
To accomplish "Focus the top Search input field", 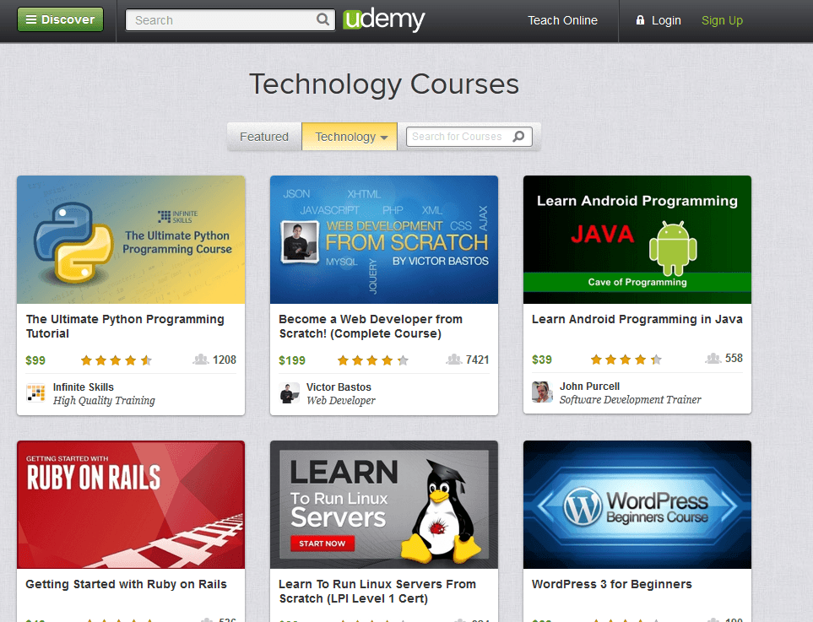I will coord(230,20).
